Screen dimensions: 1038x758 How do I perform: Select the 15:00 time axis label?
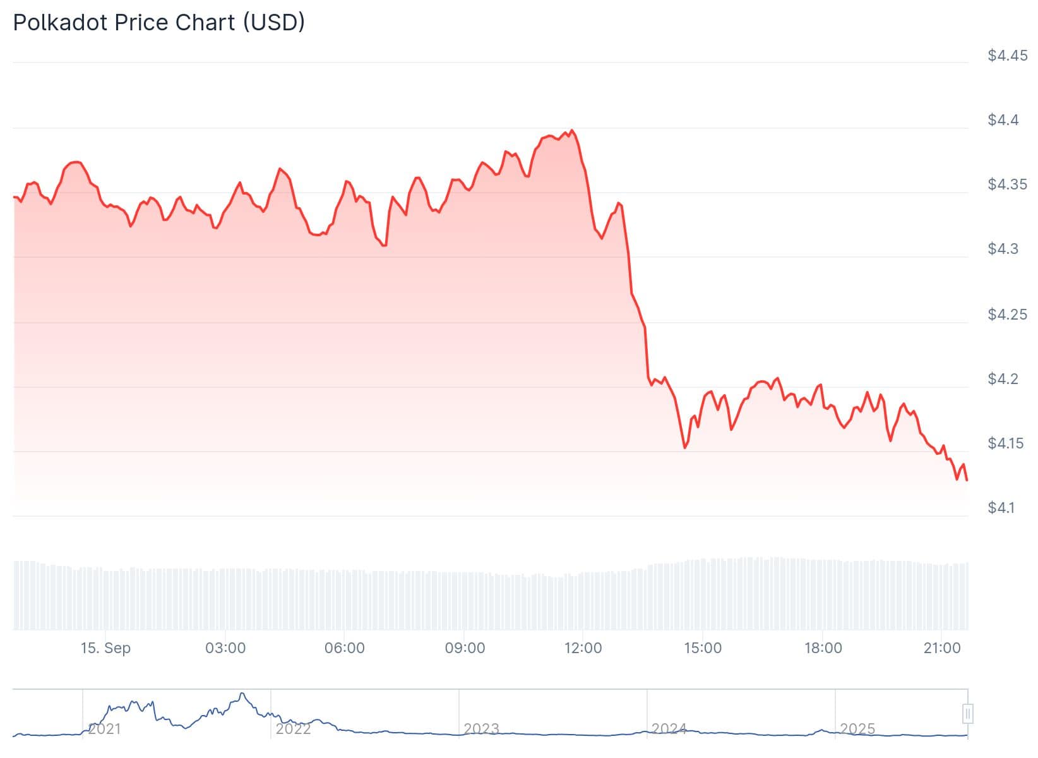click(x=703, y=648)
